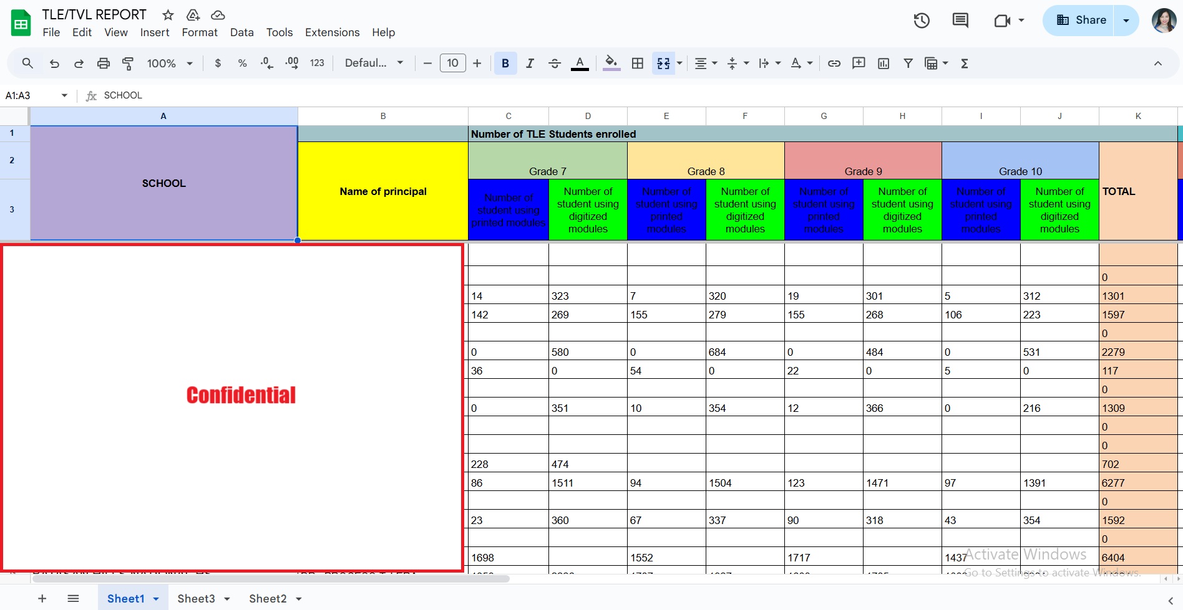Click the Share button

(x=1079, y=21)
